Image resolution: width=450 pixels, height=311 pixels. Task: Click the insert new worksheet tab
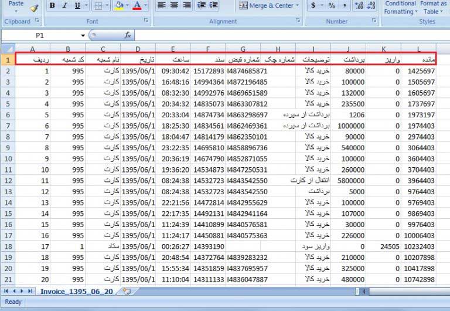click(x=127, y=291)
